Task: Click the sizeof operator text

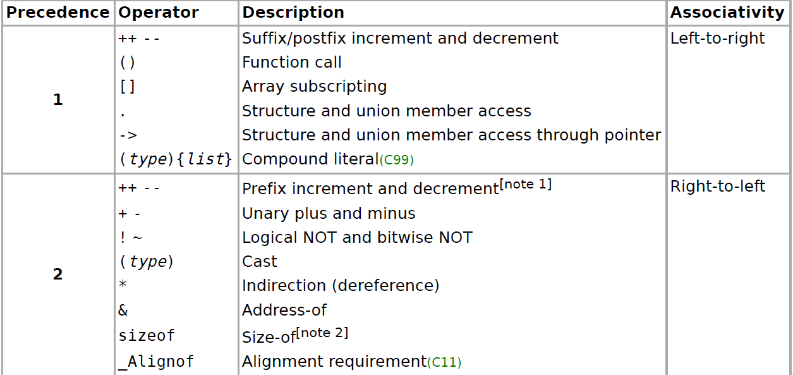Action: 147,335
